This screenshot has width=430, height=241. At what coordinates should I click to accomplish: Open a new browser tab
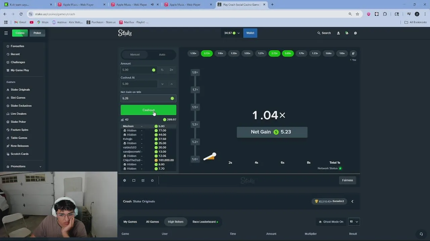(x=272, y=5)
